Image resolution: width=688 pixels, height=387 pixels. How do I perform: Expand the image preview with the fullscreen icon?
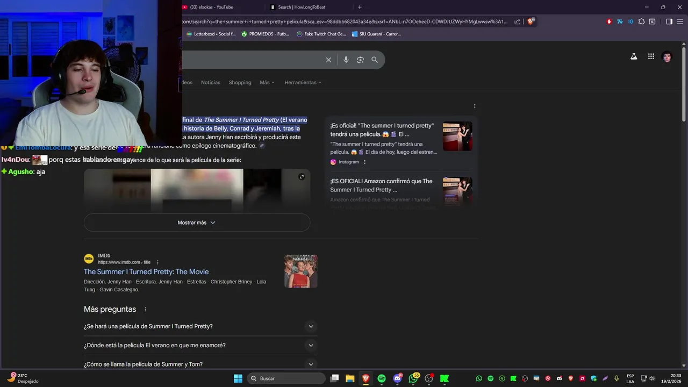302,177
